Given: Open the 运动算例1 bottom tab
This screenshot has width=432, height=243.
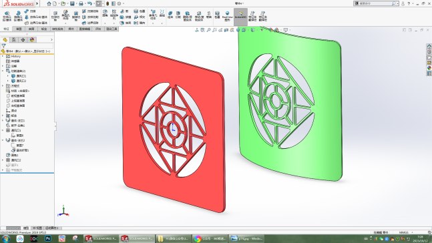Looking at the screenshot, I should pos(52,228).
